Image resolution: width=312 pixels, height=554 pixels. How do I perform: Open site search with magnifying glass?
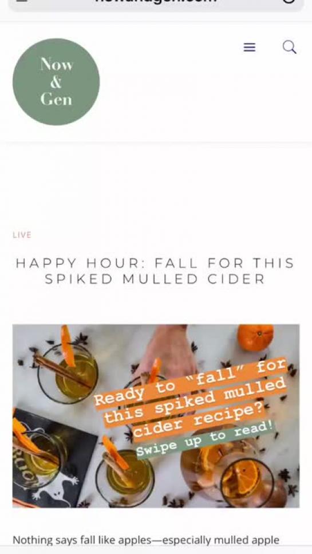(x=290, y=46)
